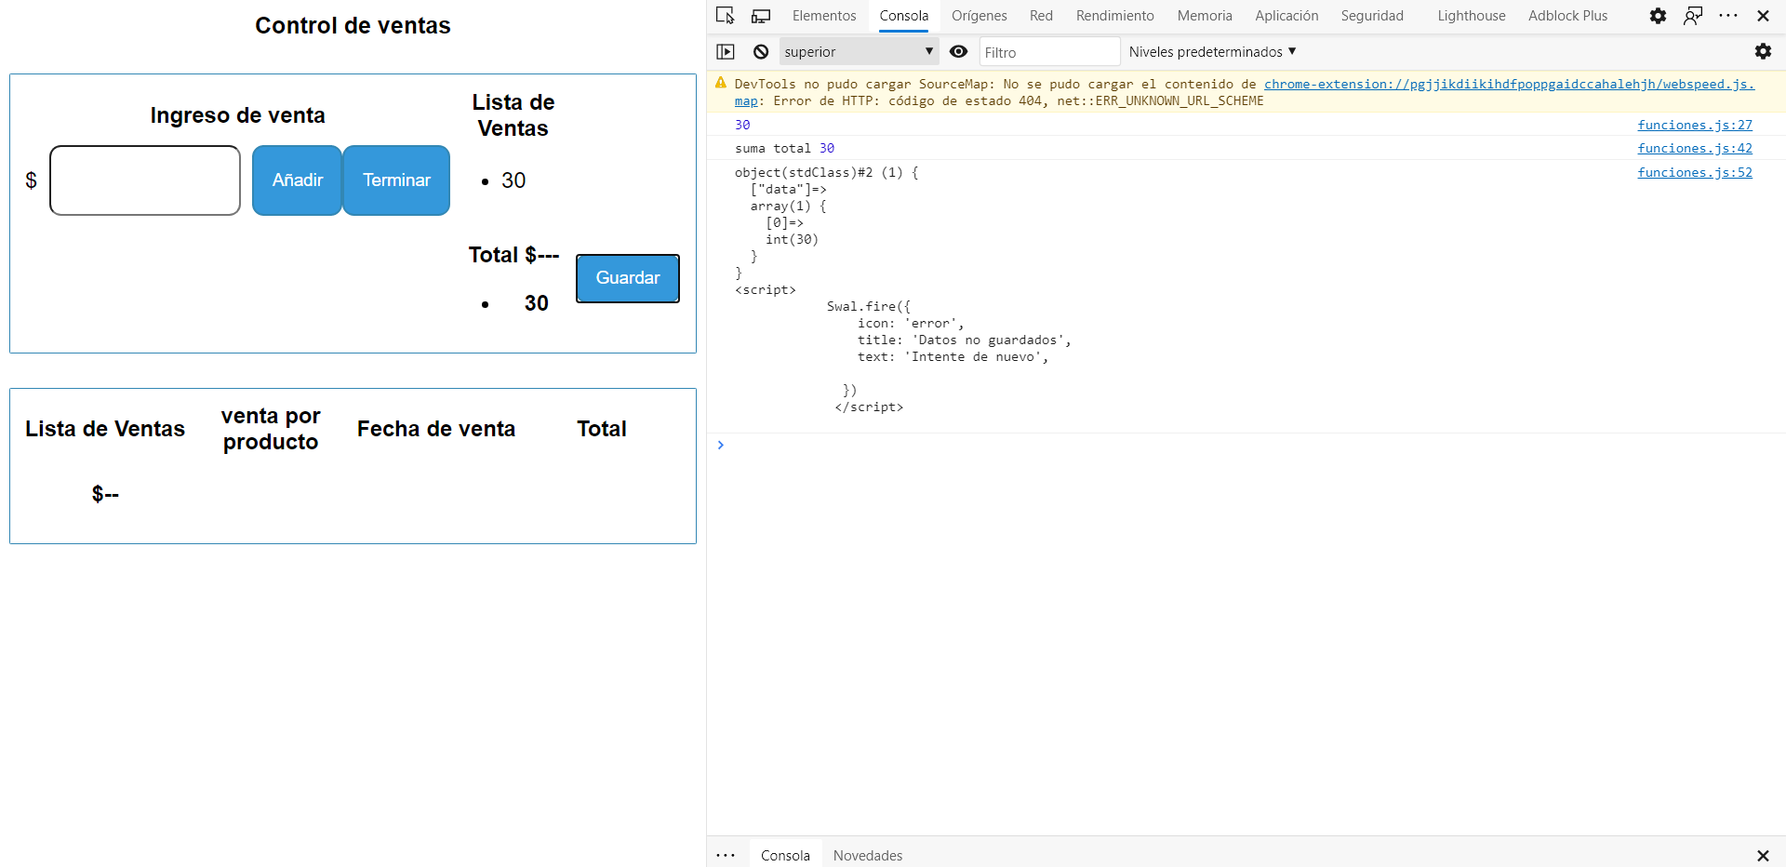Open DevTools settings gear in top bar
This screenshot has width=1786, height=867.
(1658, 16)
